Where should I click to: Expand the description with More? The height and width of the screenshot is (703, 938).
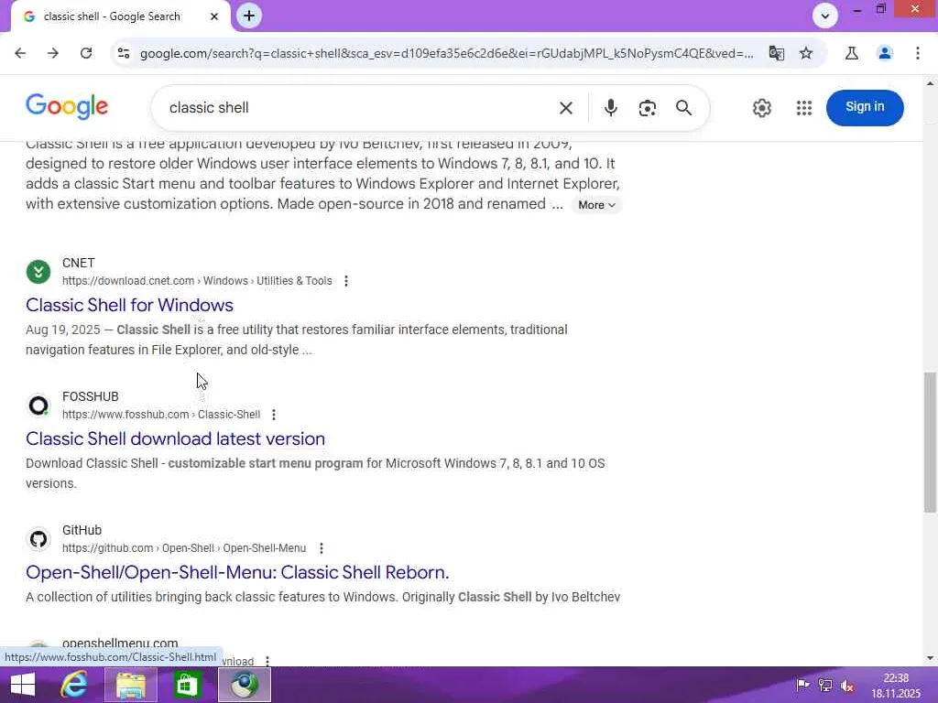[596, 205]
